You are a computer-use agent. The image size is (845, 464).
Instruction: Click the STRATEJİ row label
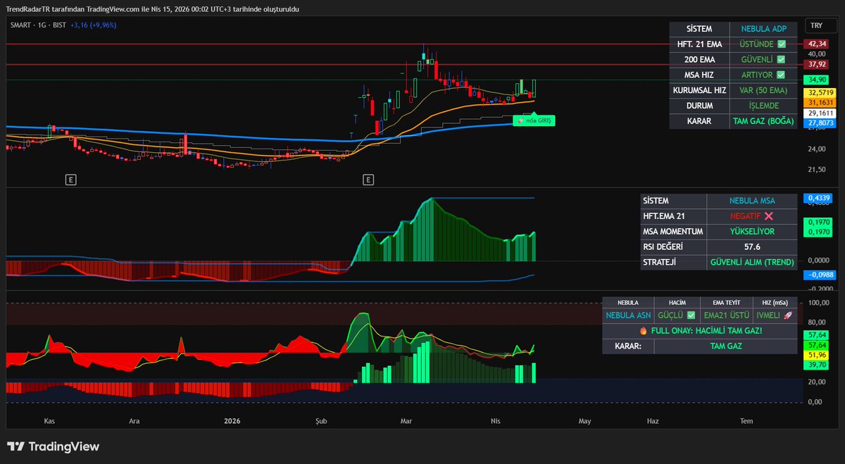point(674,263)
